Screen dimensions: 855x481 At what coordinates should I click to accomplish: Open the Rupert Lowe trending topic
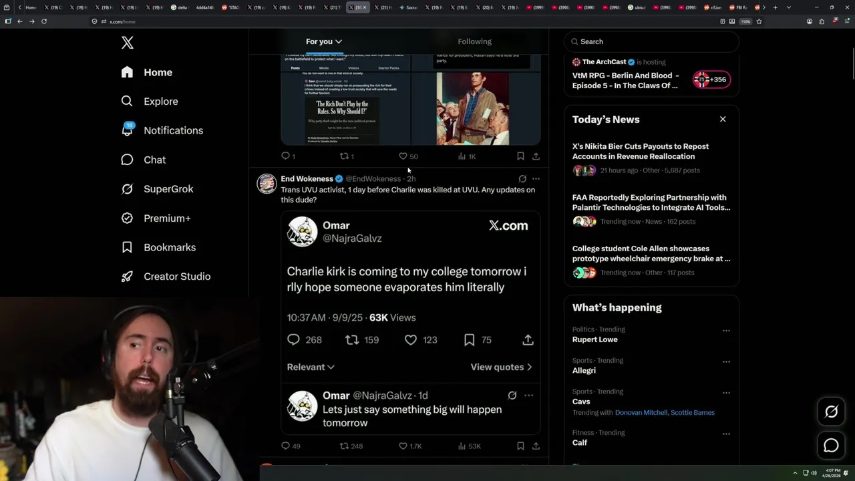coord(594,339)
